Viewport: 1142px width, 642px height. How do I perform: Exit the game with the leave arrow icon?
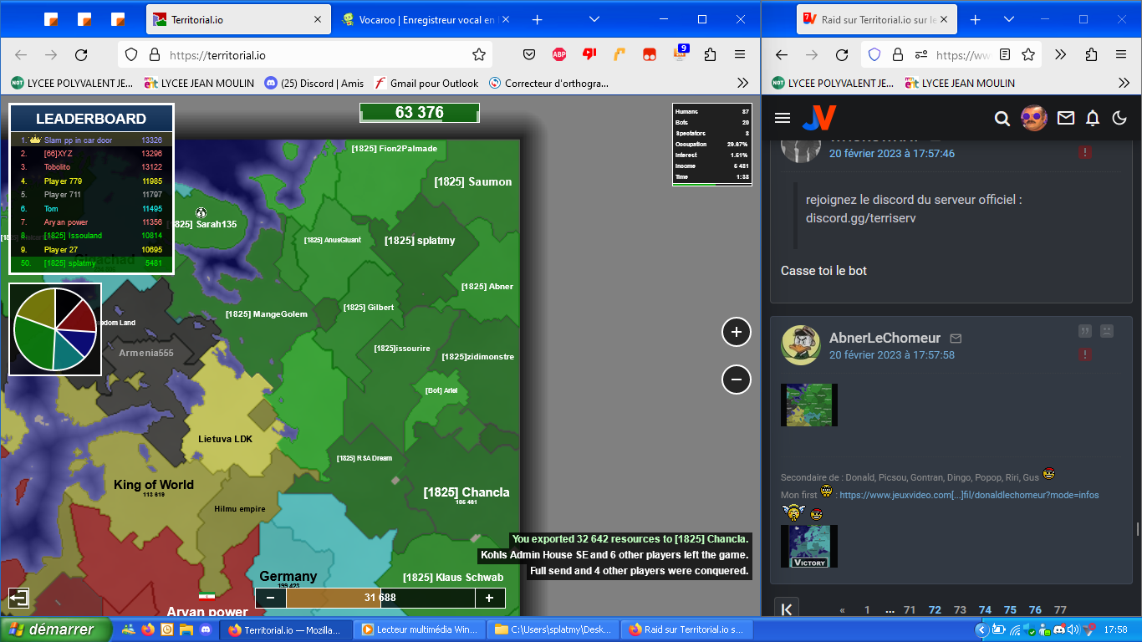click(18, 598)
